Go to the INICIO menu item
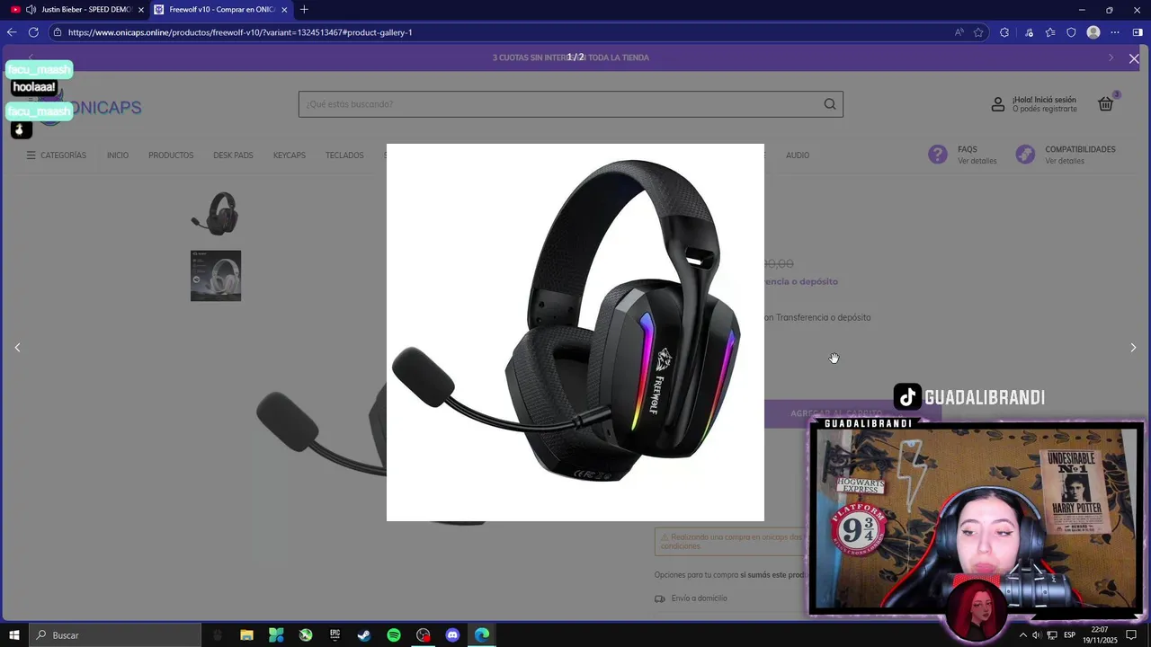This screenshot has width=1151, height=647. pyautogui.click(x=118, y=155)
